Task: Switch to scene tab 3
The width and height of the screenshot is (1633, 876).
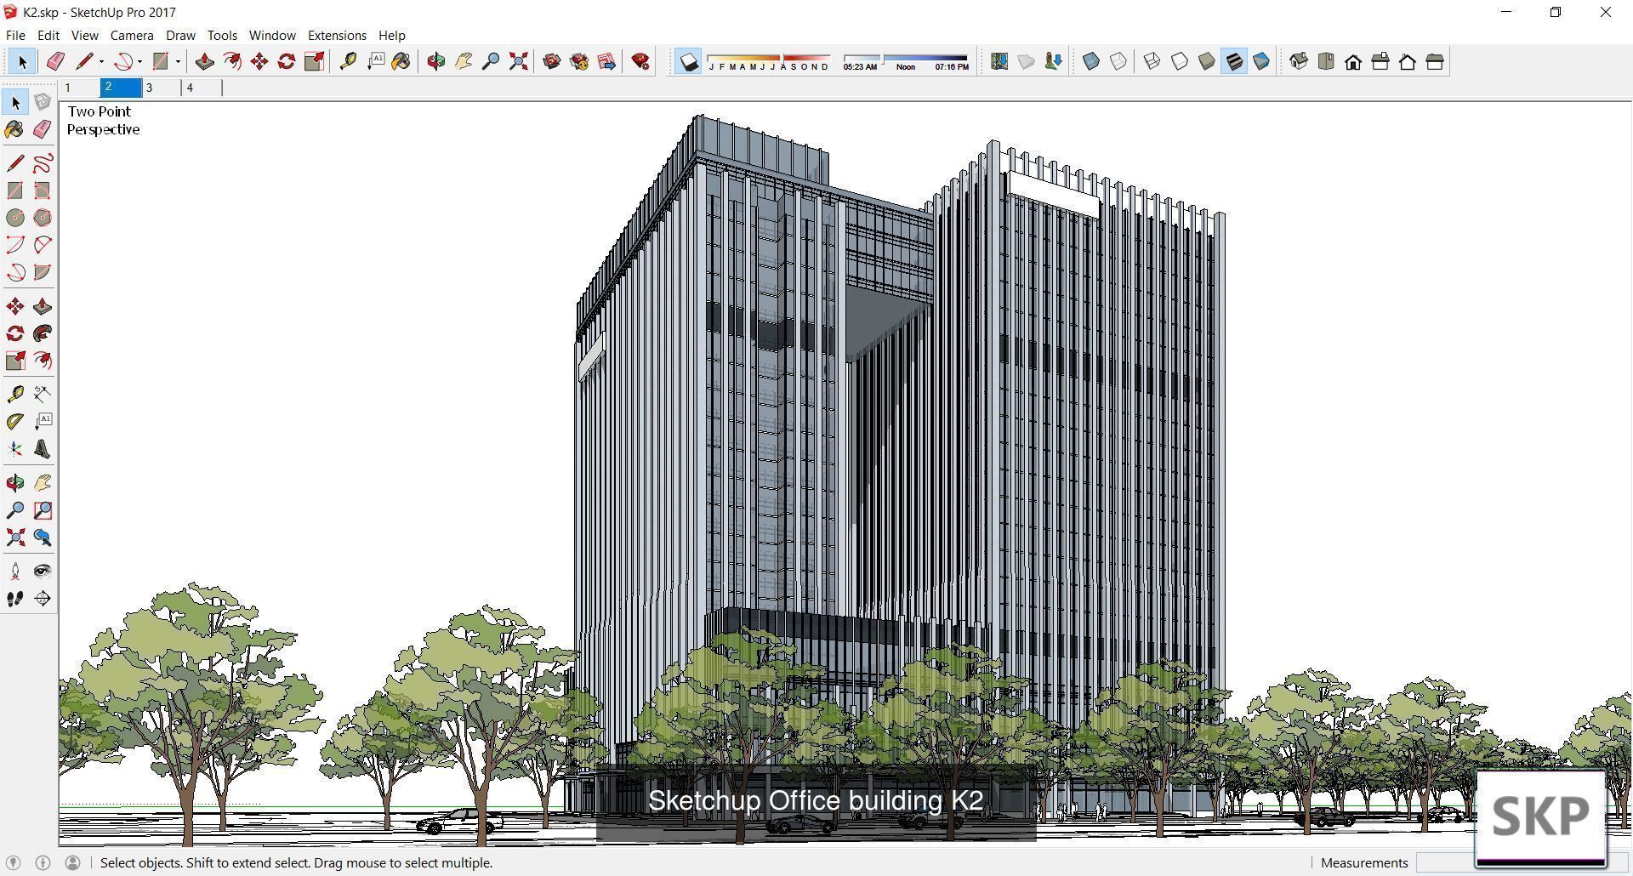Action: click(162, 88)
